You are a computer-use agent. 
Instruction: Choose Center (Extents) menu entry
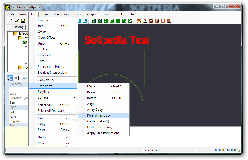coord(104,121)
